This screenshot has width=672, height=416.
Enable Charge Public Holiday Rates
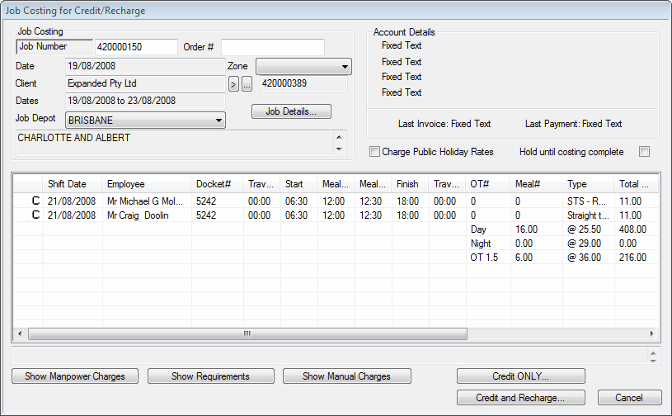[x=375, y=152]
